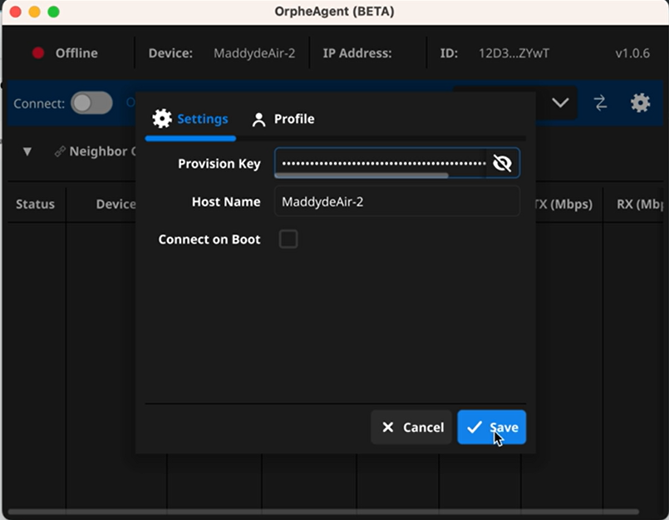The height and width of the screenshot is (520, 669).
Task: Click the truncated ID value 12D3...ZYwT
Action: click(514, 53)
